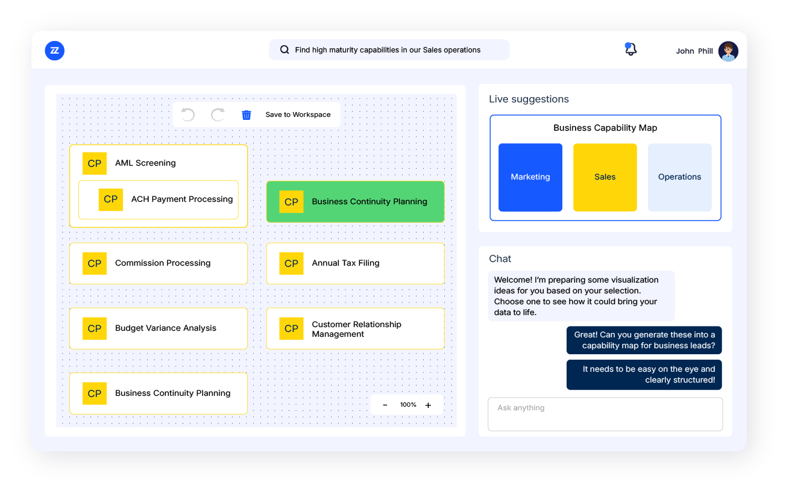Screen dimensions: 789x494
Task: Click CP icon on AML Screening card
Action: click(x=95, y=163)
